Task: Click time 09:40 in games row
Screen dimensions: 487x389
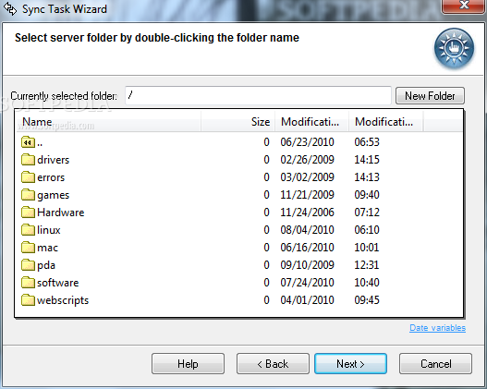Action: tap(367, 195)
